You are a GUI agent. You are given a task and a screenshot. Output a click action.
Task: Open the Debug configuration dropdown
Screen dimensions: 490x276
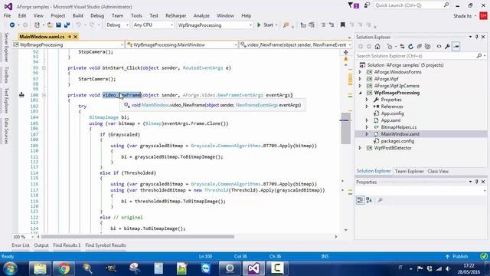tap(117, 25)
